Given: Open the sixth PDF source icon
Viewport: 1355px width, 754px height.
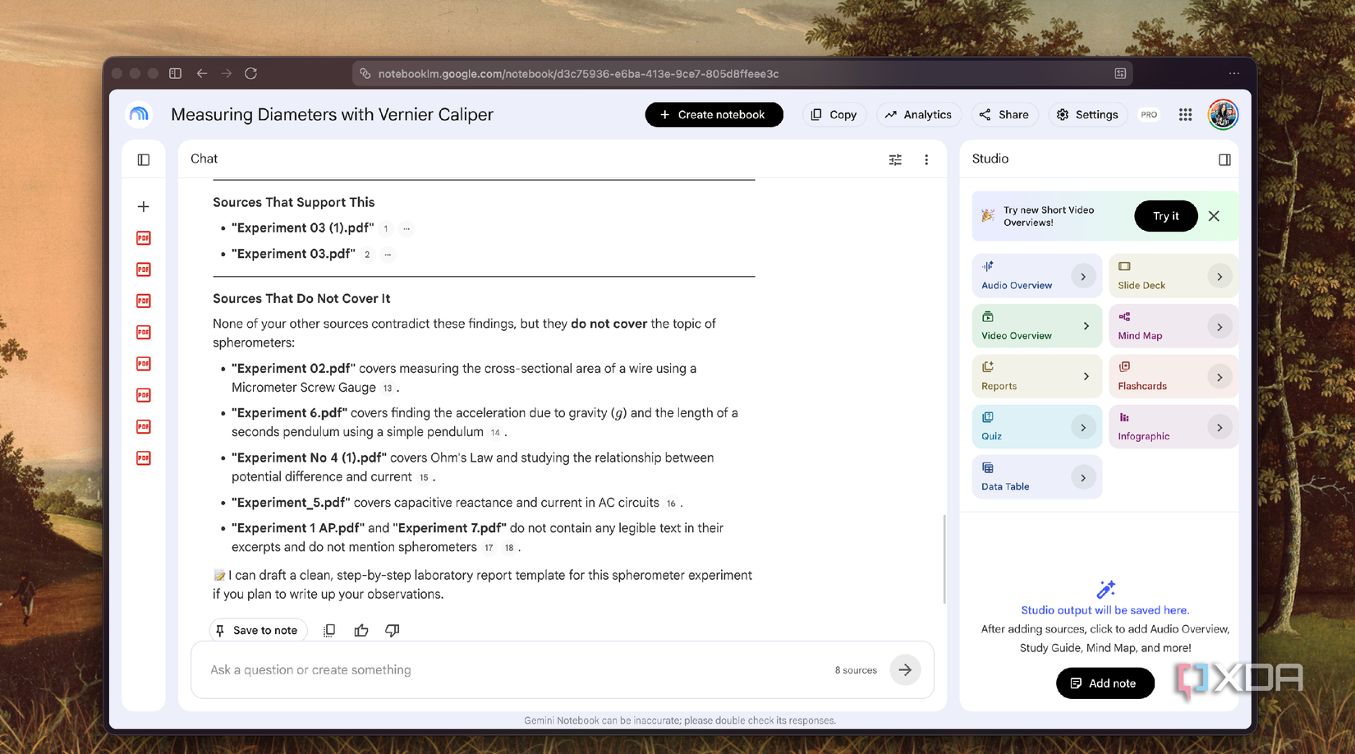Looking at the screenshot, I should 144,395.
